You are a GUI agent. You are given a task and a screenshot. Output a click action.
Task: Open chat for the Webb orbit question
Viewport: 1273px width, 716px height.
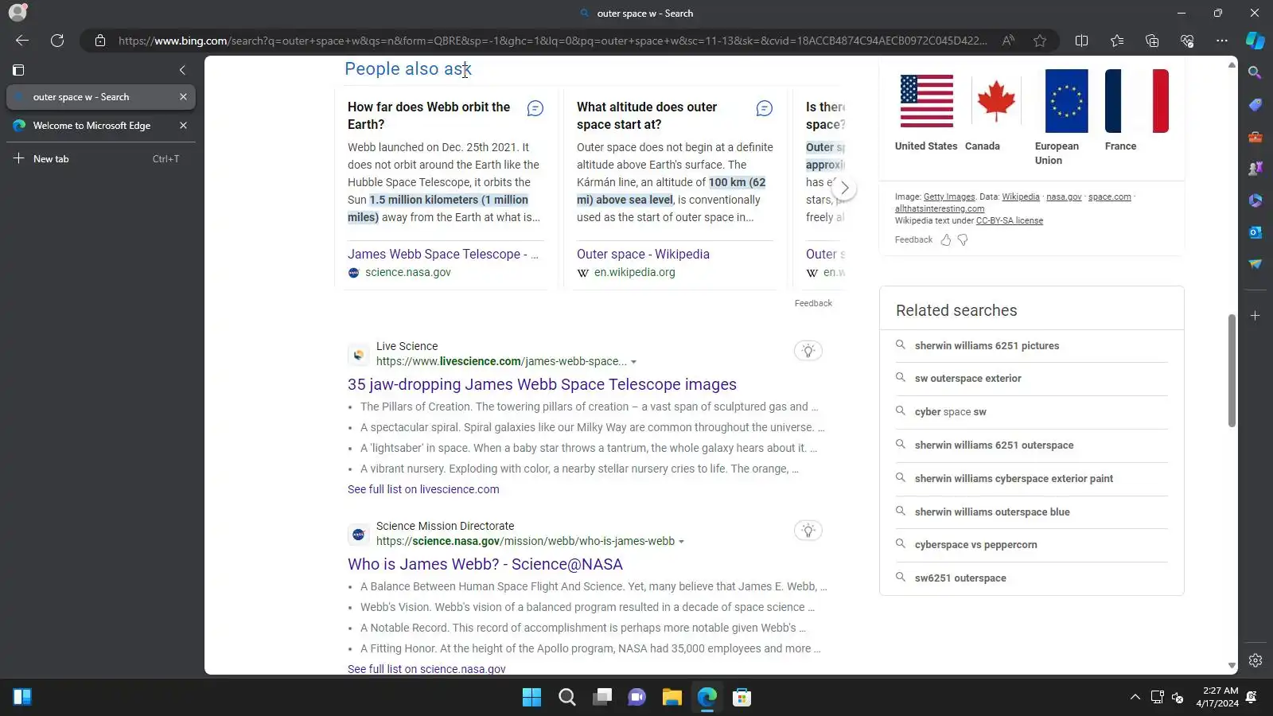535,108
